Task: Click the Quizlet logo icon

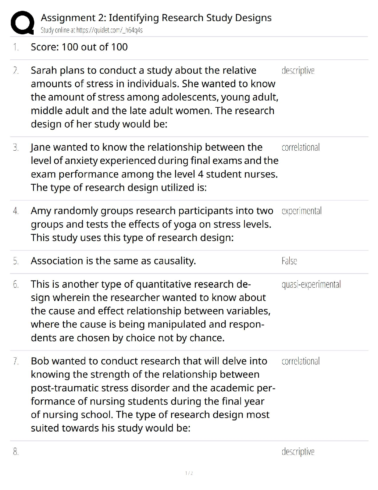Action: (x=22, y=23)
